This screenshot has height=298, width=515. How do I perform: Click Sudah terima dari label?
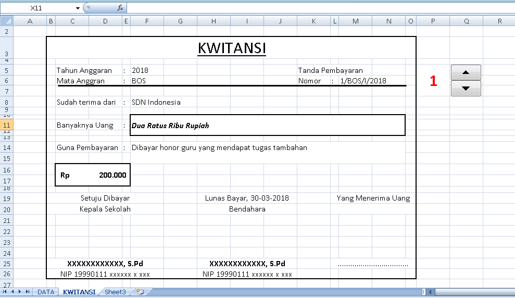[86, 102]
